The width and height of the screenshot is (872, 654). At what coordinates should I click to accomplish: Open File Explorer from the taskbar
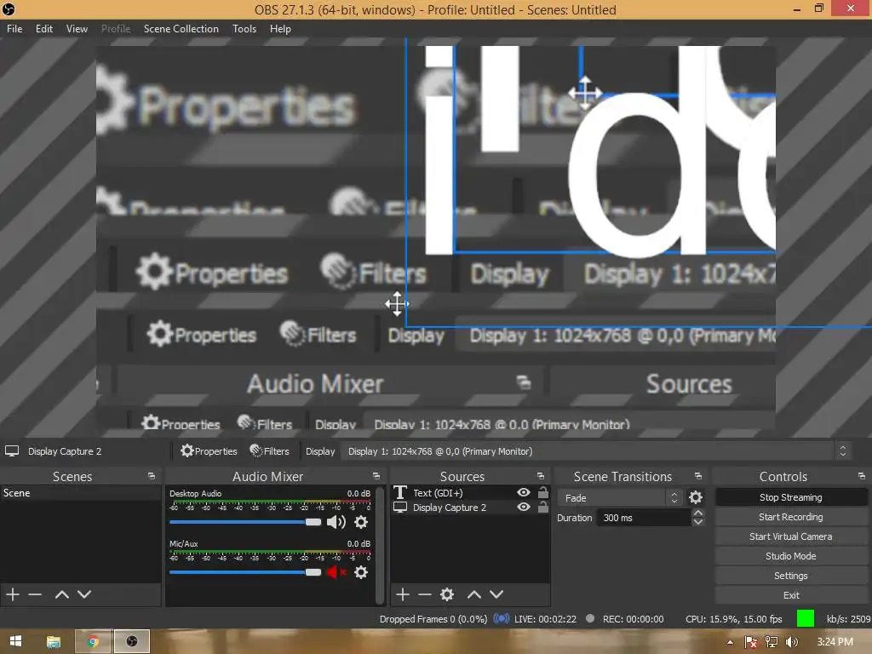point(54,642)
